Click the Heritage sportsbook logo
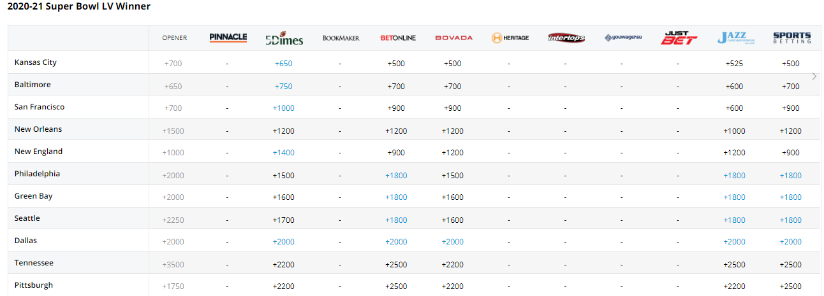The width and height of the screenshot is (824, 296). [x=510, y=38]
